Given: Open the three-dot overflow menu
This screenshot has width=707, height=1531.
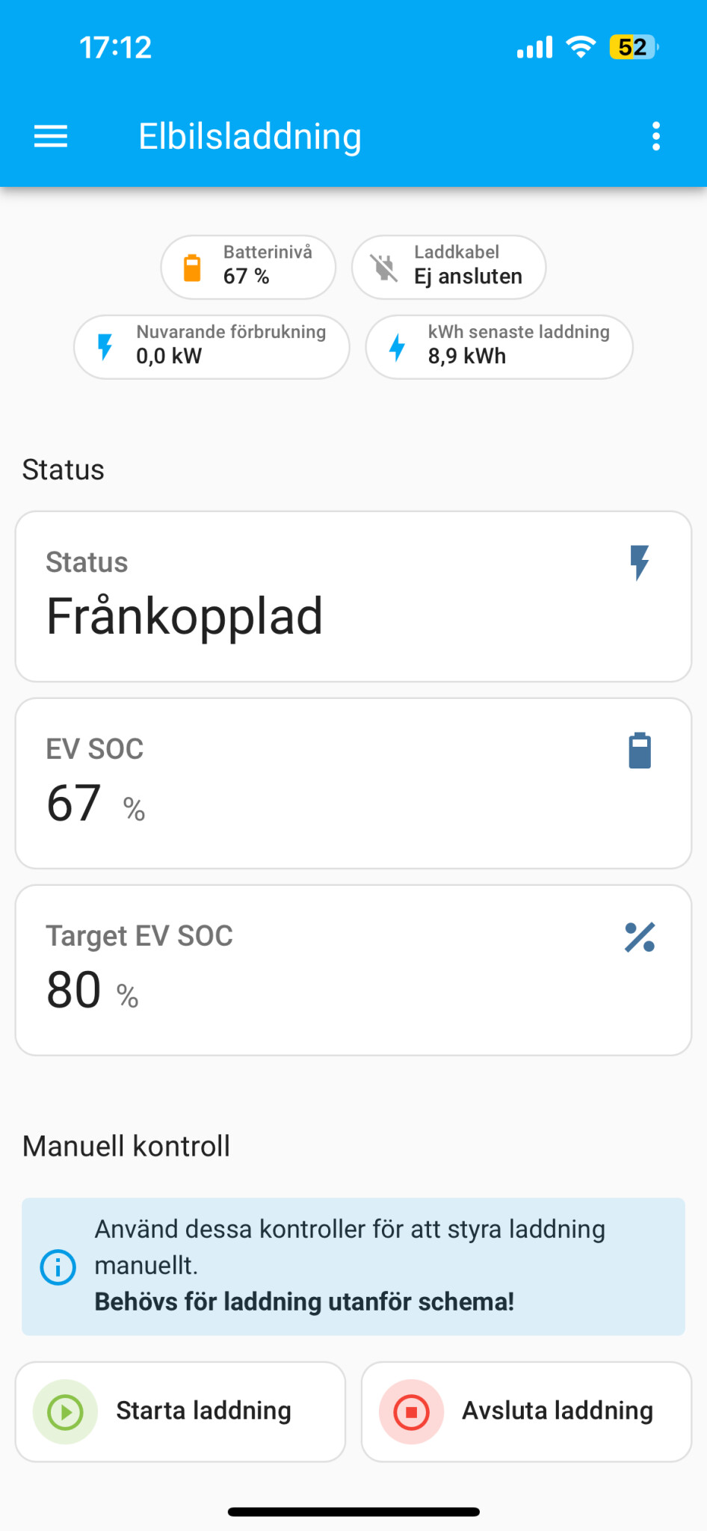Looking at the screenshot, I should point(655,137).
